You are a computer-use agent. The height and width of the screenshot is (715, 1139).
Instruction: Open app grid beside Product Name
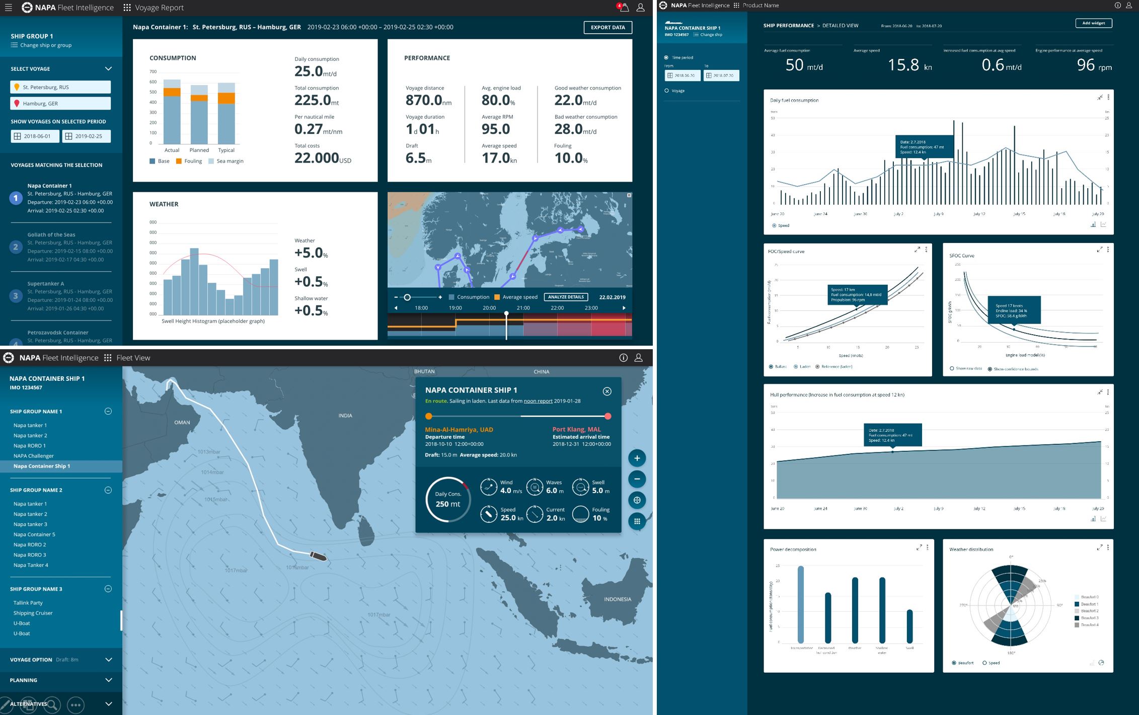736,6
